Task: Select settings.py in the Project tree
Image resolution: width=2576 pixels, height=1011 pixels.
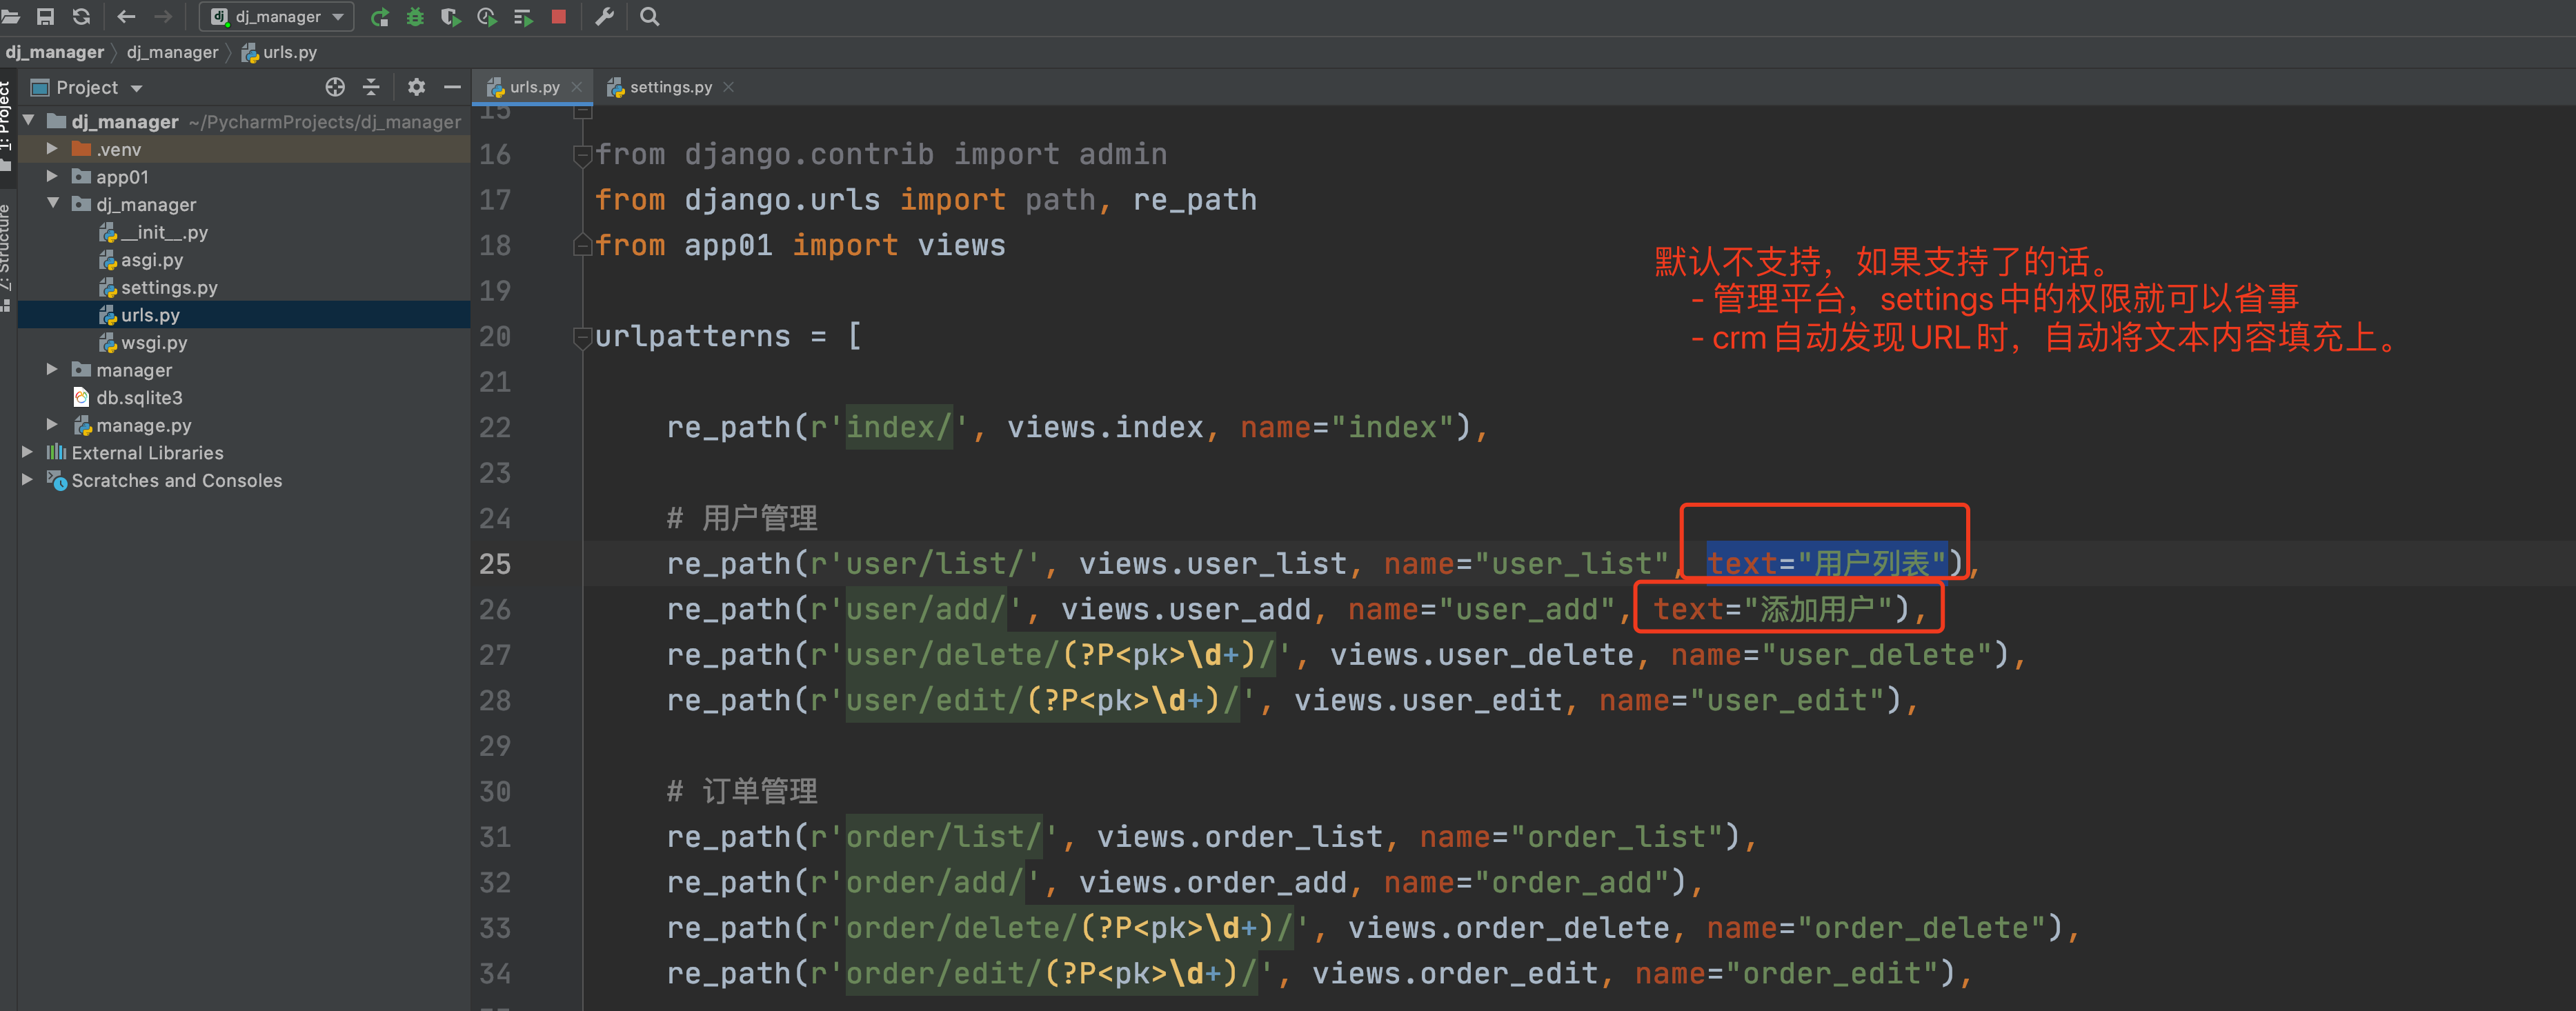Action: (169, 287)
